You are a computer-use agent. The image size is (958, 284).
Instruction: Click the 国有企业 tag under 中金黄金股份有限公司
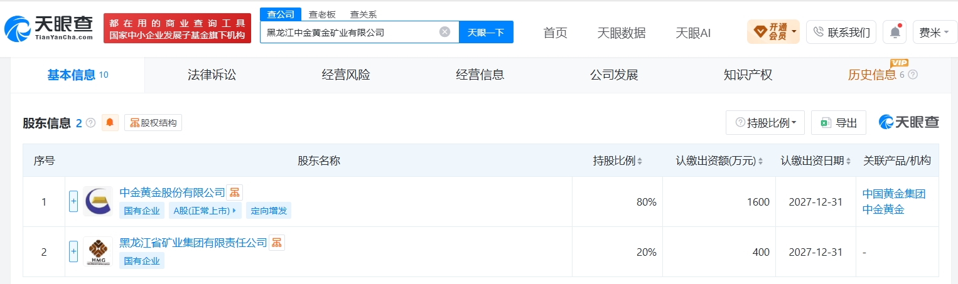click(142, 211)
